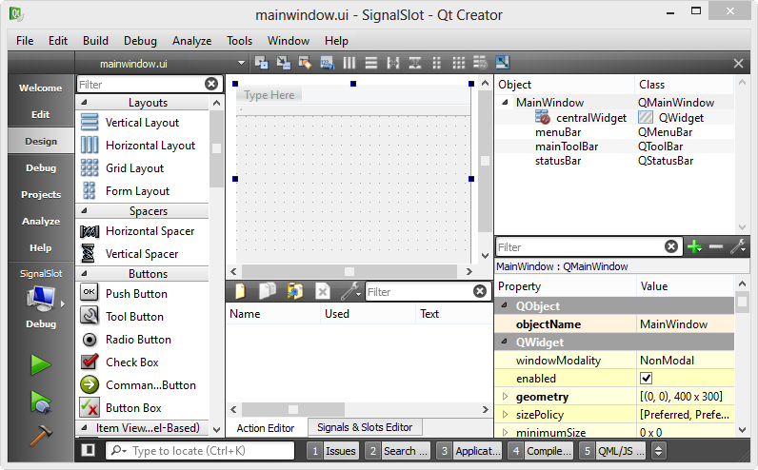Switch to the Edit mode

pyautogui.click(x=41, y=114)
